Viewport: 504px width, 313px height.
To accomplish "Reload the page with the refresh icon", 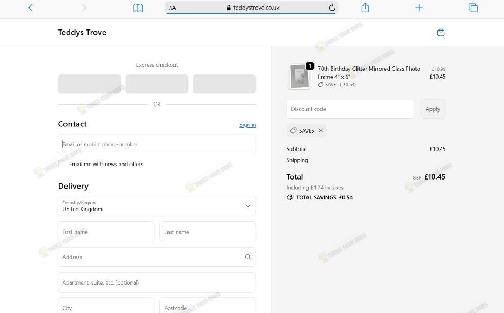I will tap(332, 8).
